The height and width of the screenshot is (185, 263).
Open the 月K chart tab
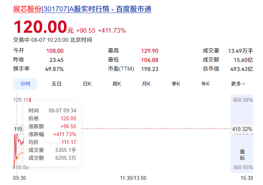point(146,84)
